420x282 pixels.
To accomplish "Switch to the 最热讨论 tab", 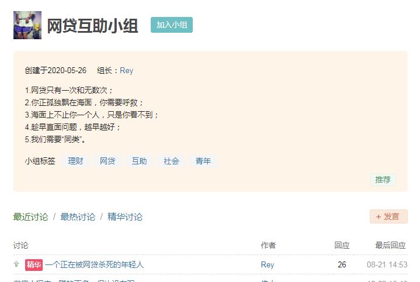I will click(78, 217).
